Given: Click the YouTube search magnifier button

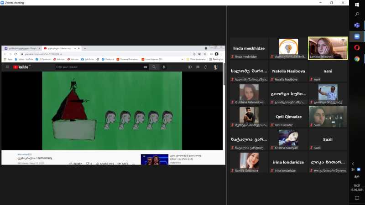Looking at the screenshot, I should click(154, 67).
